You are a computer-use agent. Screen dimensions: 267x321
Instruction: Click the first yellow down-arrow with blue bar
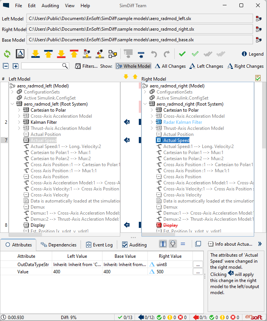click(x=36, y=54)
